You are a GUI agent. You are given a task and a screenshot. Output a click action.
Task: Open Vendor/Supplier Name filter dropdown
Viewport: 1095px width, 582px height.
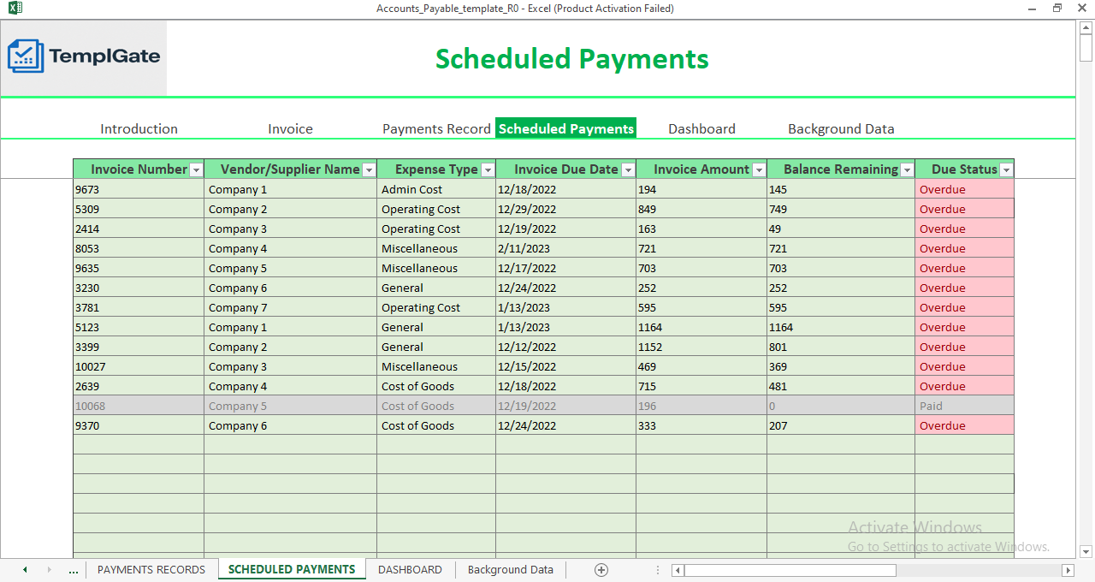coord(369,169)
